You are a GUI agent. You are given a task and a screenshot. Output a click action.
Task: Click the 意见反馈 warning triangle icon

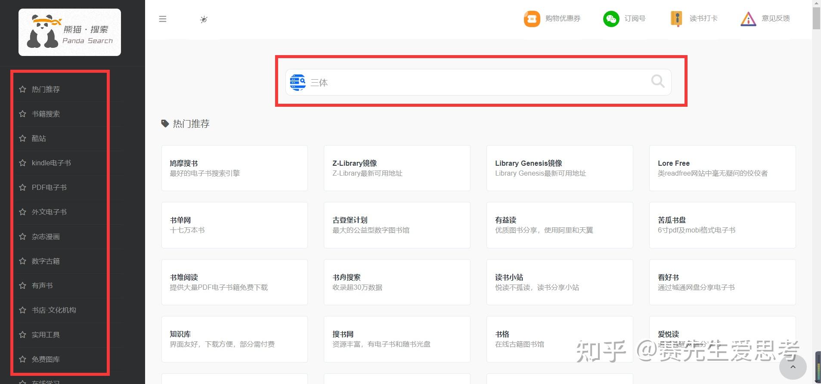click(748, 19)
